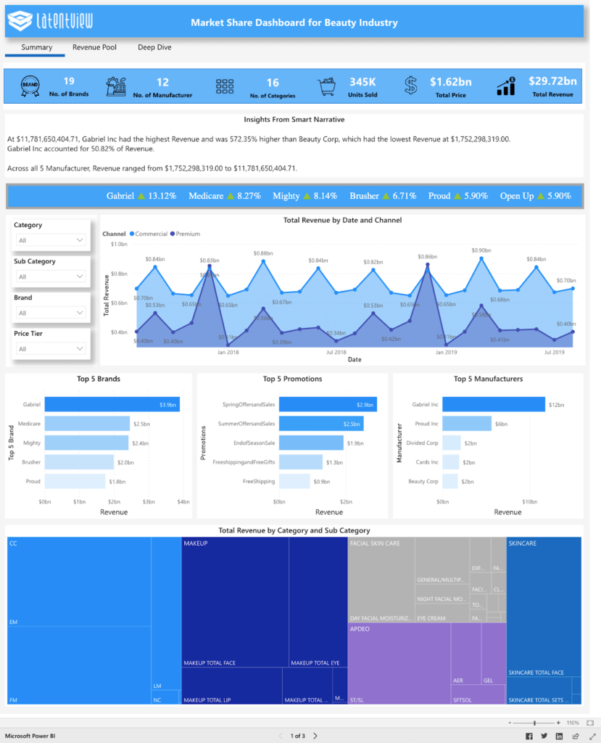Click the fit to page icon

pos(590,723)
